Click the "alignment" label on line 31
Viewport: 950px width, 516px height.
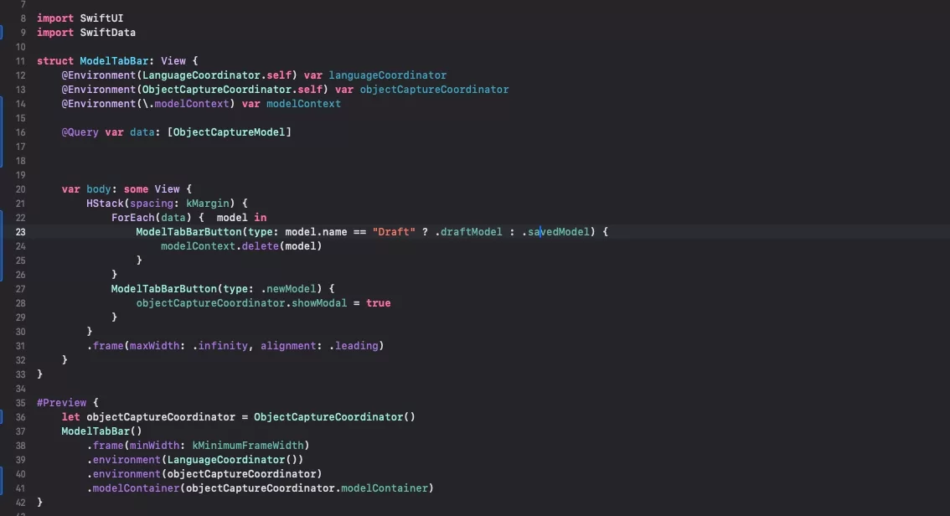click(x=288, y=346)
